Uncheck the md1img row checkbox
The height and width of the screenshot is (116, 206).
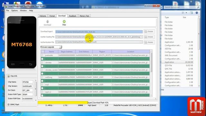42,77
